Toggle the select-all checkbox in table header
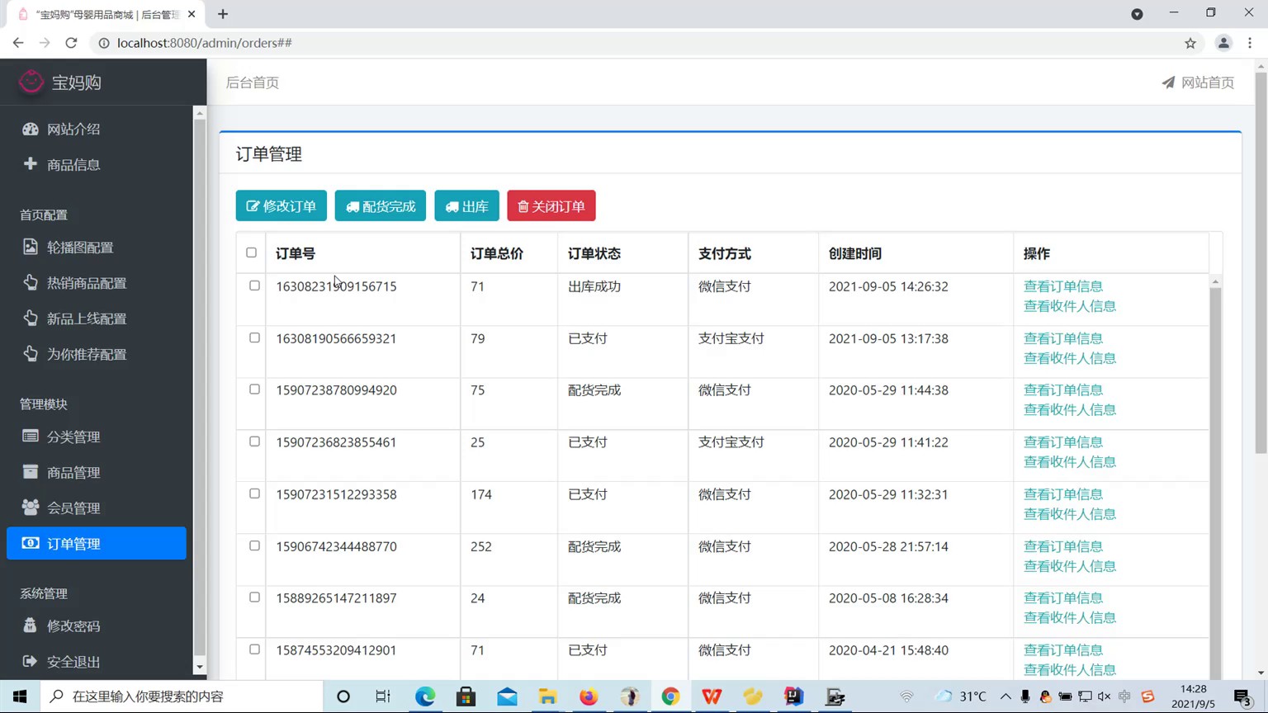Screen dimensions: 1268x713 (251, 253)
